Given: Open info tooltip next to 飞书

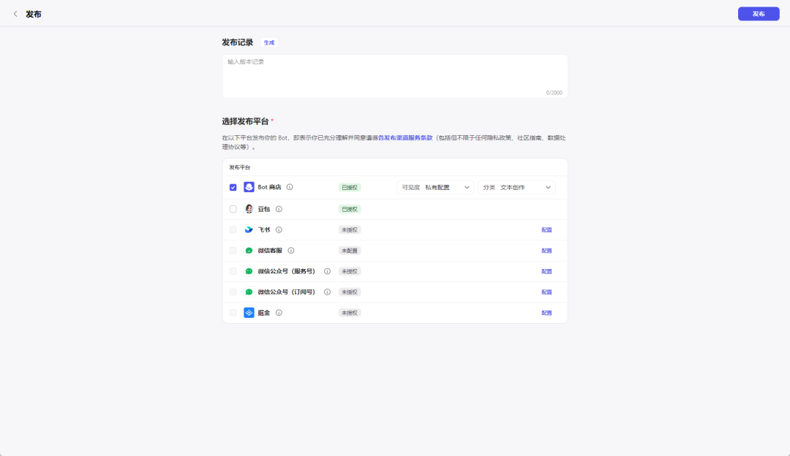Looking at the screenshot, I should coord(279,229).
